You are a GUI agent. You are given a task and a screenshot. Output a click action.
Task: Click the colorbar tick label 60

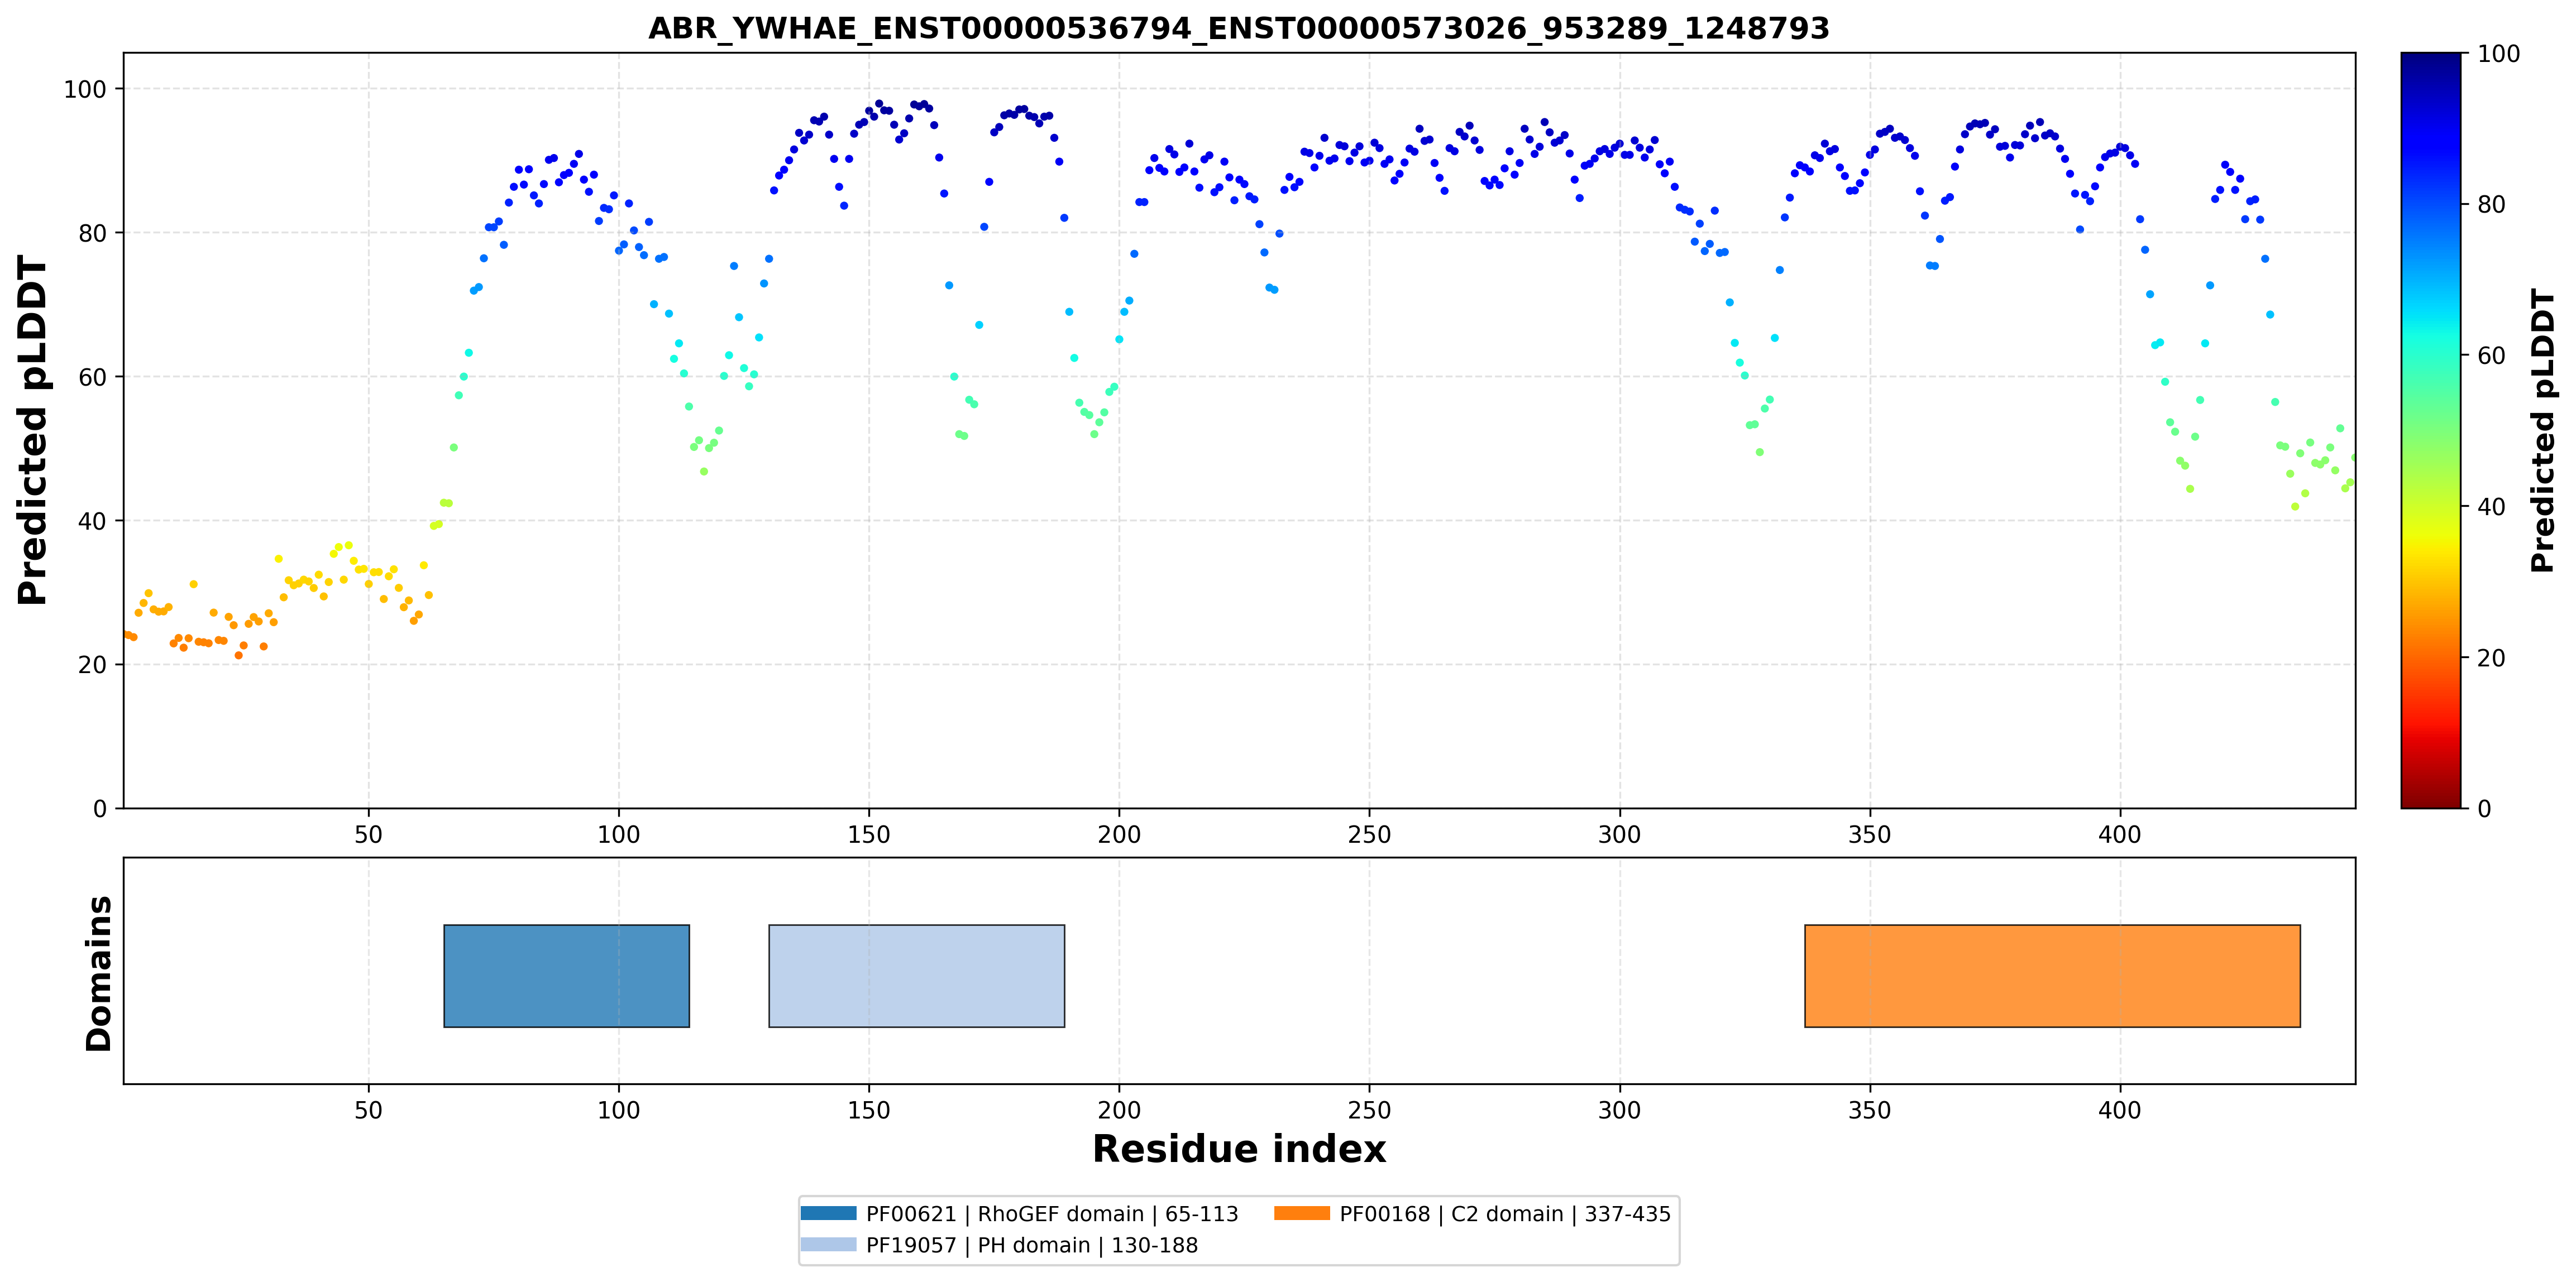coord(2491,356)
